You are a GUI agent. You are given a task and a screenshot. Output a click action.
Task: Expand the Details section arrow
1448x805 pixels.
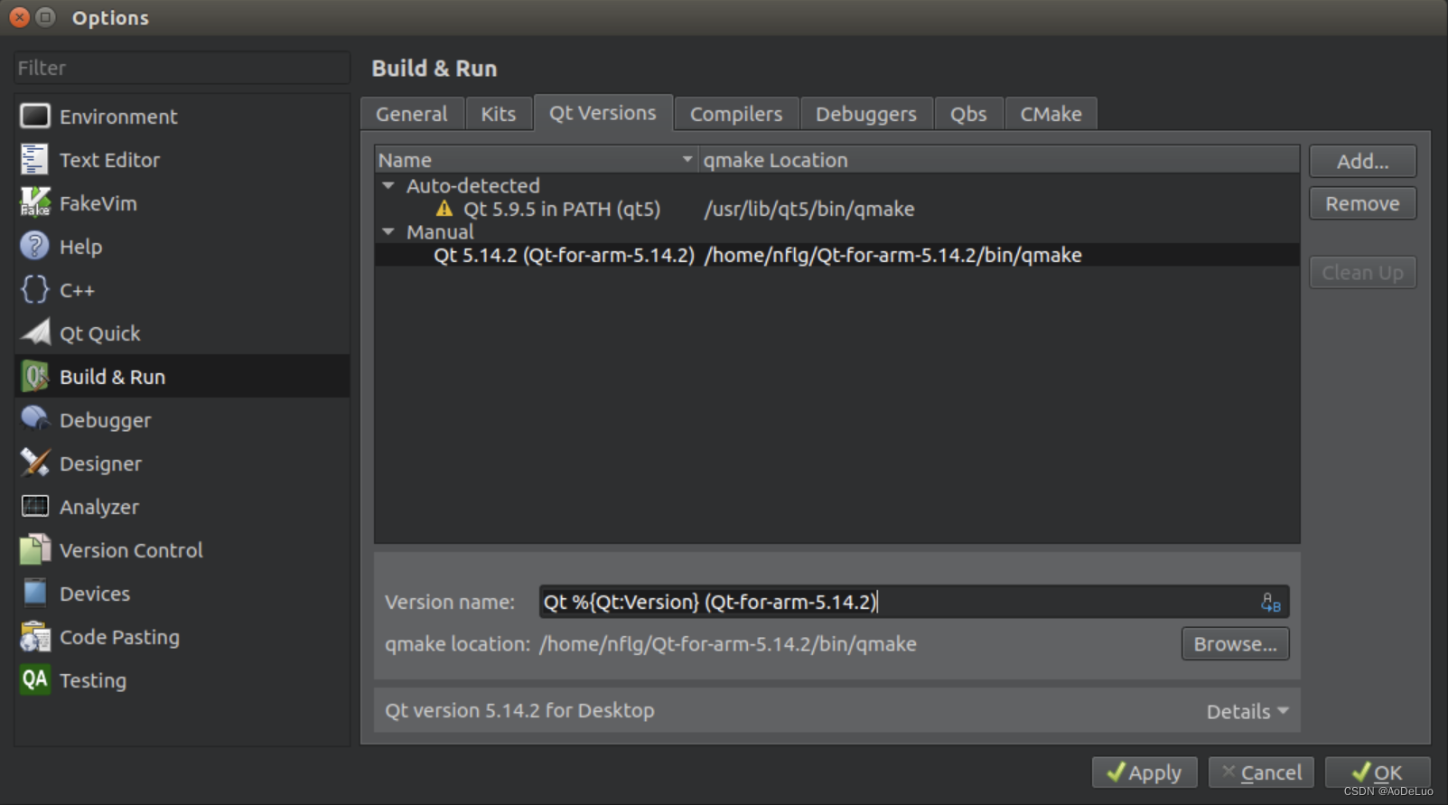1284,711
